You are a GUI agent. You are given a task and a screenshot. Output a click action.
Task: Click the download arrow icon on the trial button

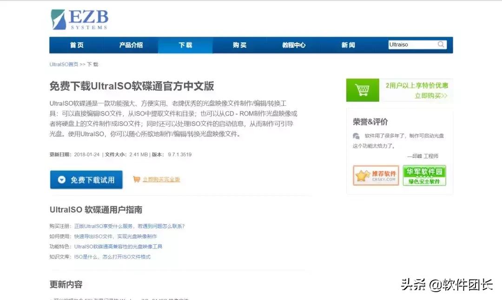pyautogui.click(x=61, y=180)
